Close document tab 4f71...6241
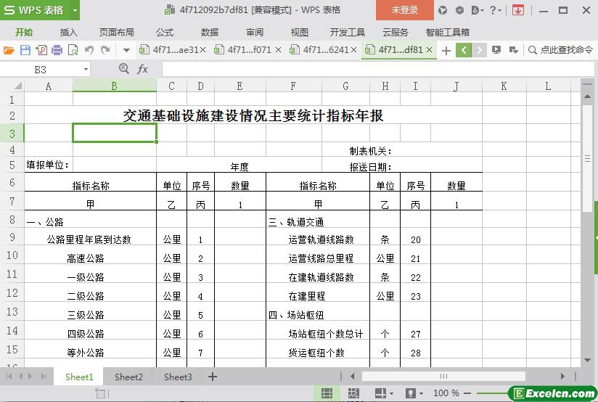Image resolution: width=598 pixels, height=402 pixels. pos(353,50)
